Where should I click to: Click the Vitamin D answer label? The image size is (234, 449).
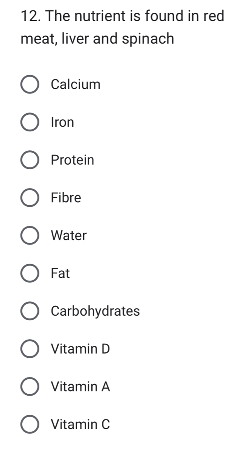(80, 349)
